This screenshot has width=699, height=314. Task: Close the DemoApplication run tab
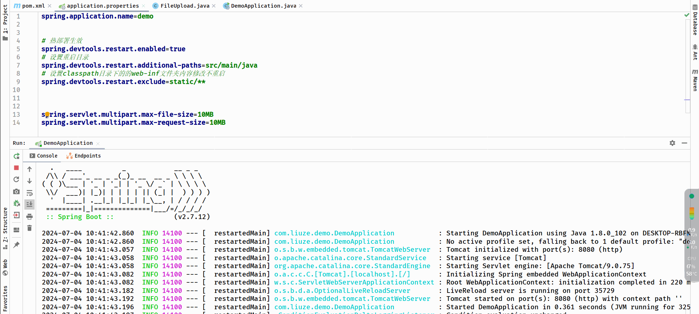(98, 143)
